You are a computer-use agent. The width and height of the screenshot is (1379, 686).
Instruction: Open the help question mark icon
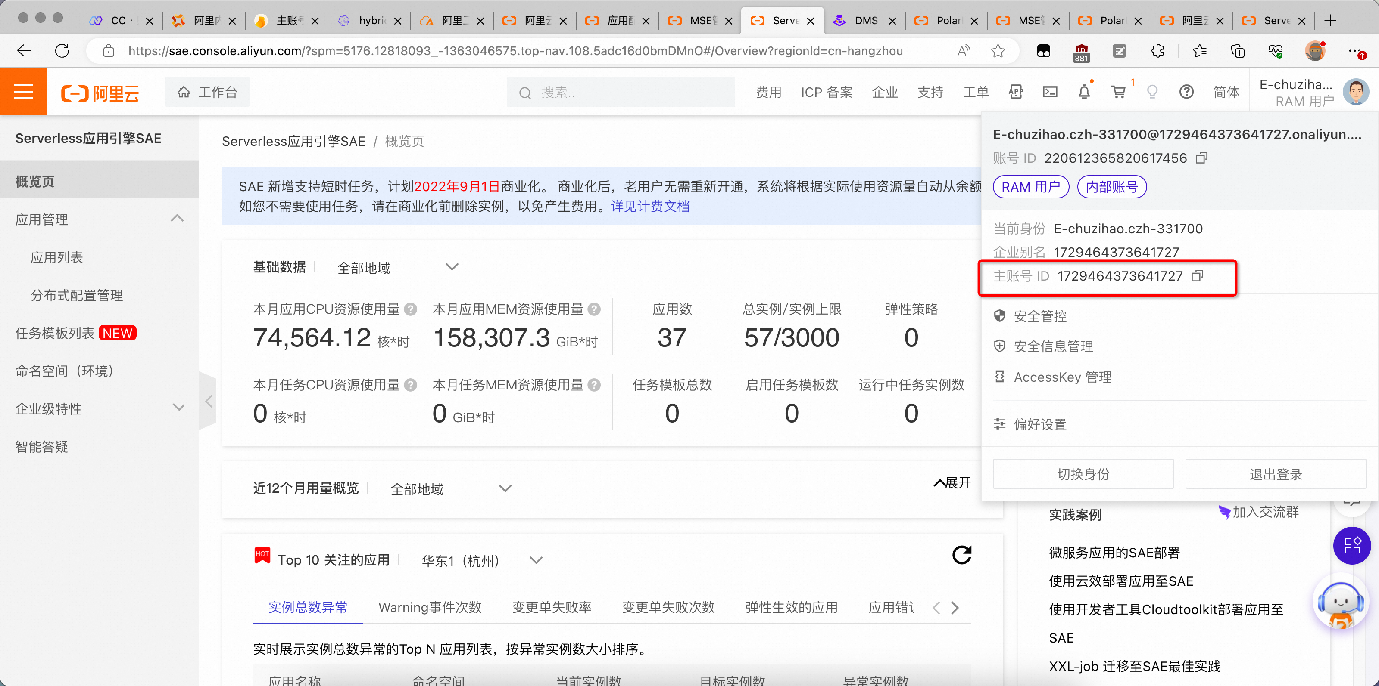coord(1186,92)
